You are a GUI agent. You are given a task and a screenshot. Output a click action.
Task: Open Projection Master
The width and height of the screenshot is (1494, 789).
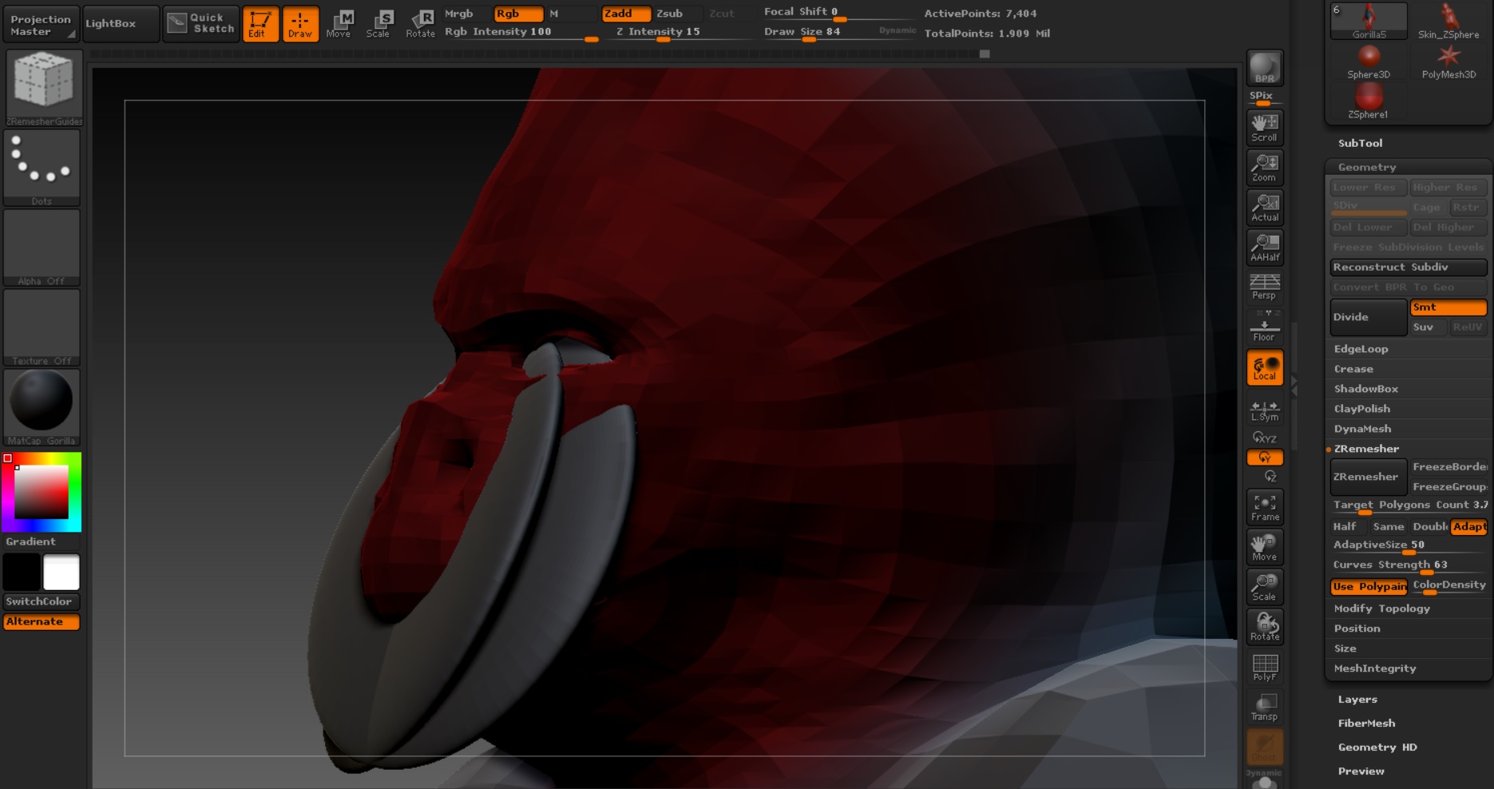point(41,25)
